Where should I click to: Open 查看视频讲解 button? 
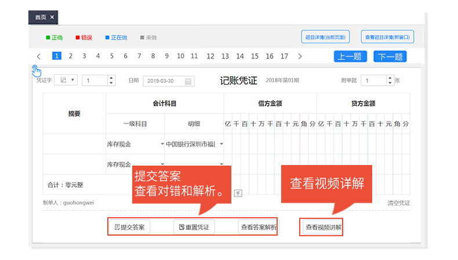pyautogui.click(x=323, y=227)
